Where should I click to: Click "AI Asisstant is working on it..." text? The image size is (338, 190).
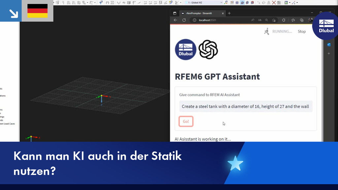[203, 139]
